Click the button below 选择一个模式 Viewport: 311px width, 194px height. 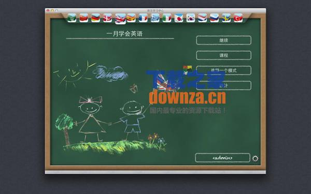point(224,85)
